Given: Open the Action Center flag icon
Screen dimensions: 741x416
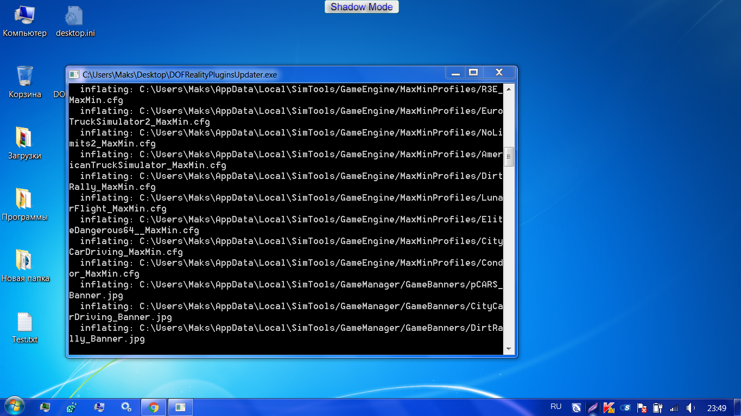Looking at the screenshot, I should click(642, 407).
